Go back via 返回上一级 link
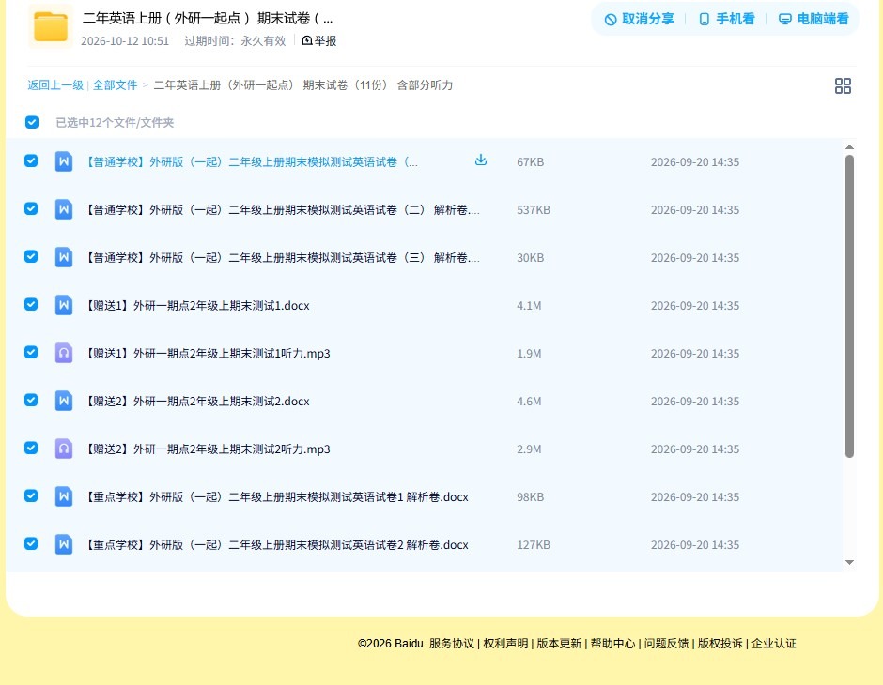This screenshot has width=883, height=685. 55,85
